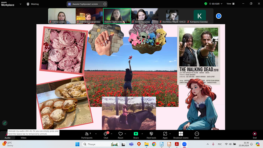
Task: Open Copilot in the taskbar
Action: tap(258, 144)
